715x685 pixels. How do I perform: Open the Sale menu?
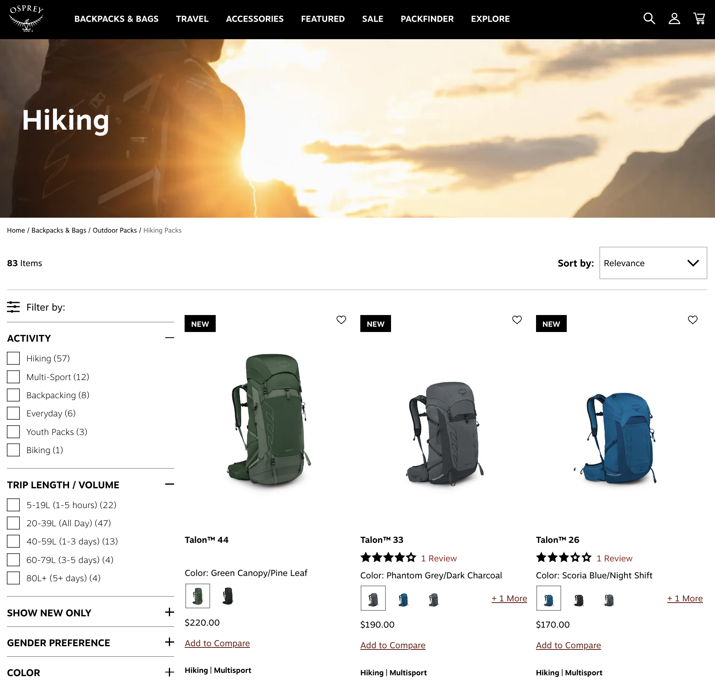tap(372, 19)
